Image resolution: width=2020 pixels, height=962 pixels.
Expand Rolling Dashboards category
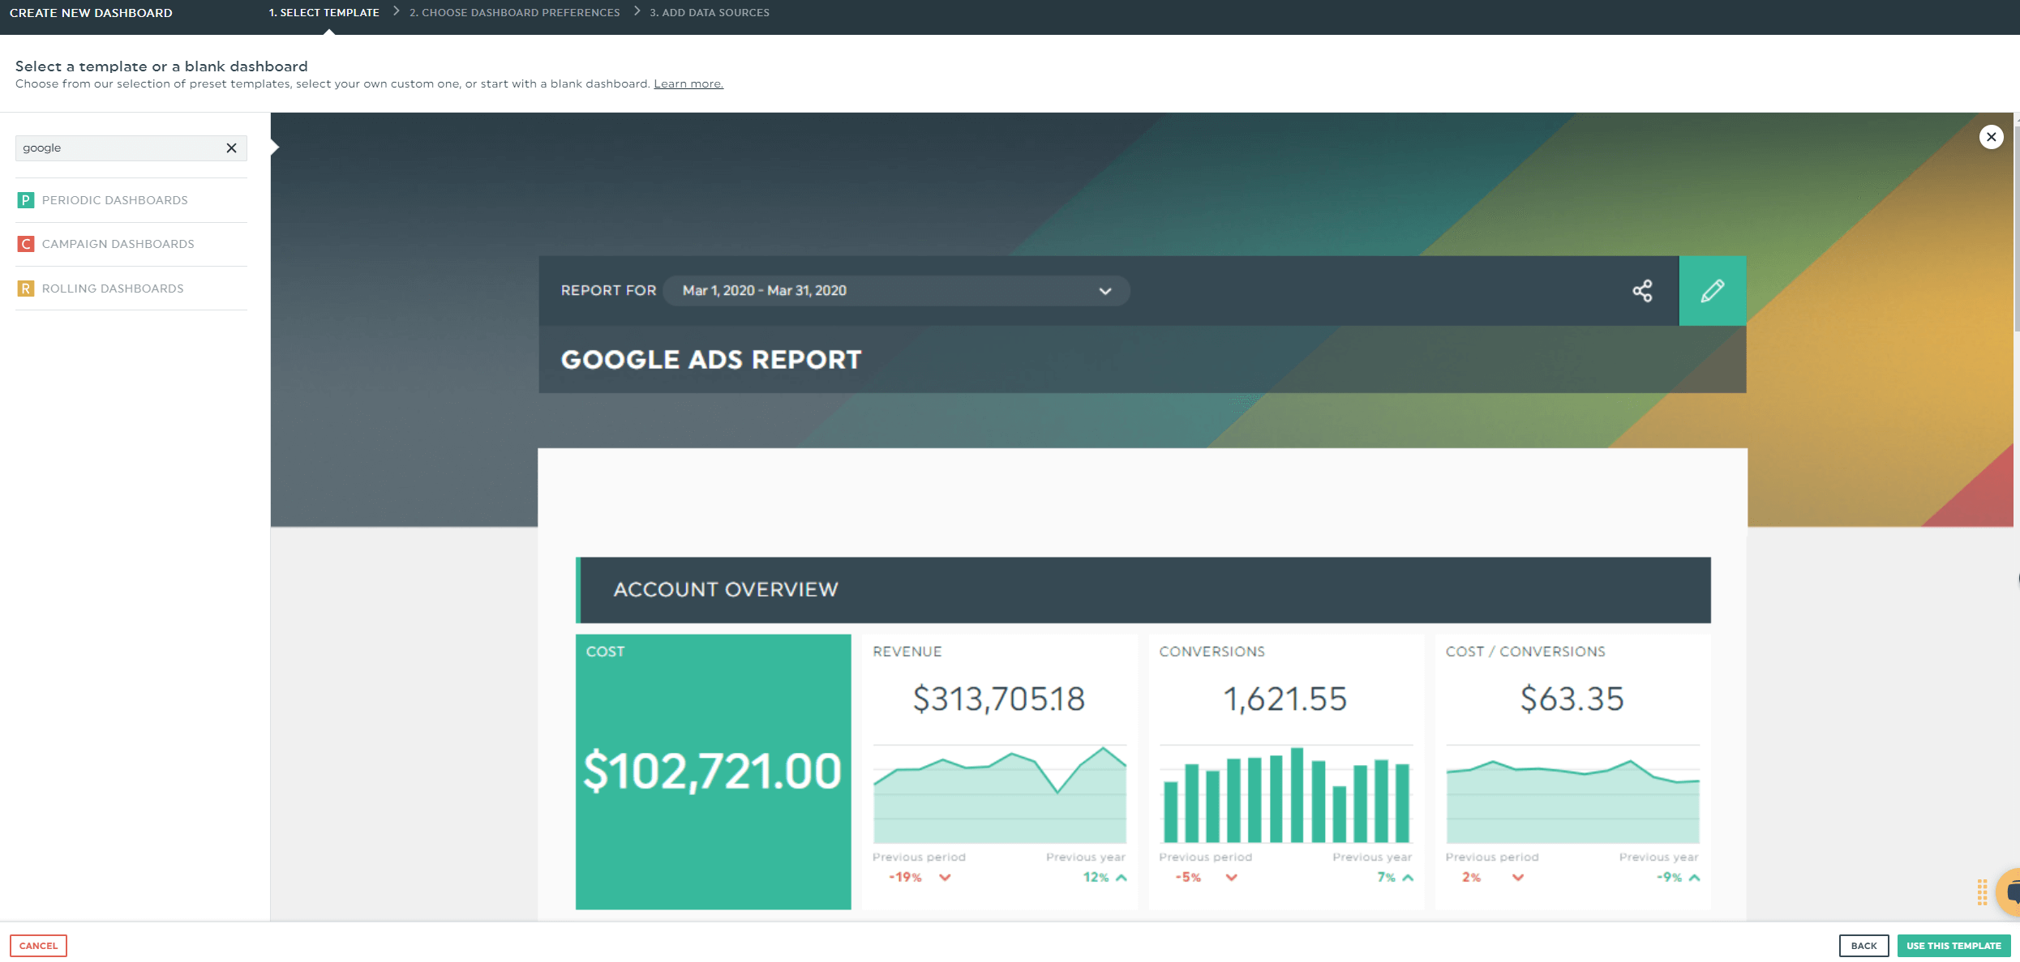(131, 289)
